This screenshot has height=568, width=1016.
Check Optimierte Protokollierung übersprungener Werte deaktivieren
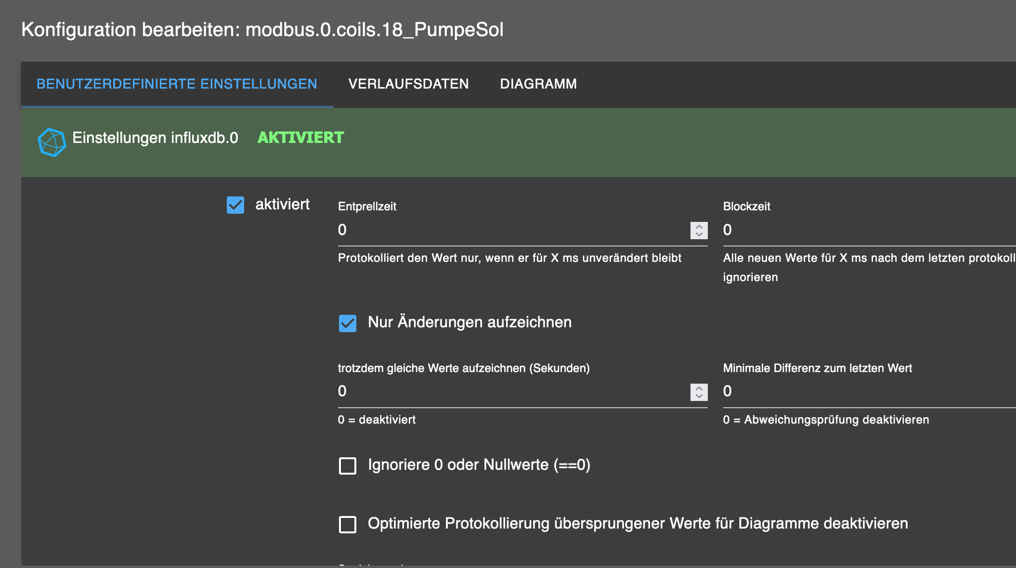pos(347,524)
